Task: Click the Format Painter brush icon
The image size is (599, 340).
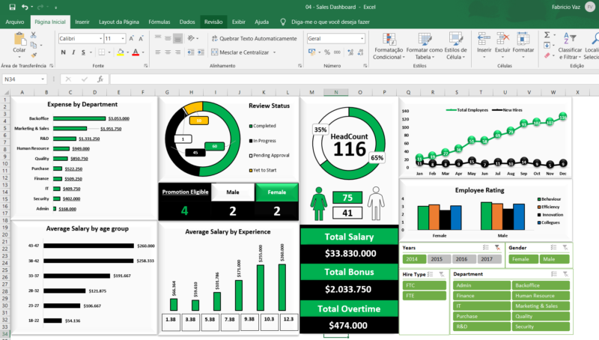Action: [33, 55]
